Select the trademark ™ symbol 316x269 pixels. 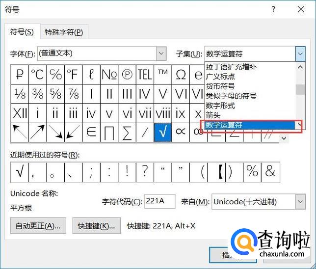point(163,75)
